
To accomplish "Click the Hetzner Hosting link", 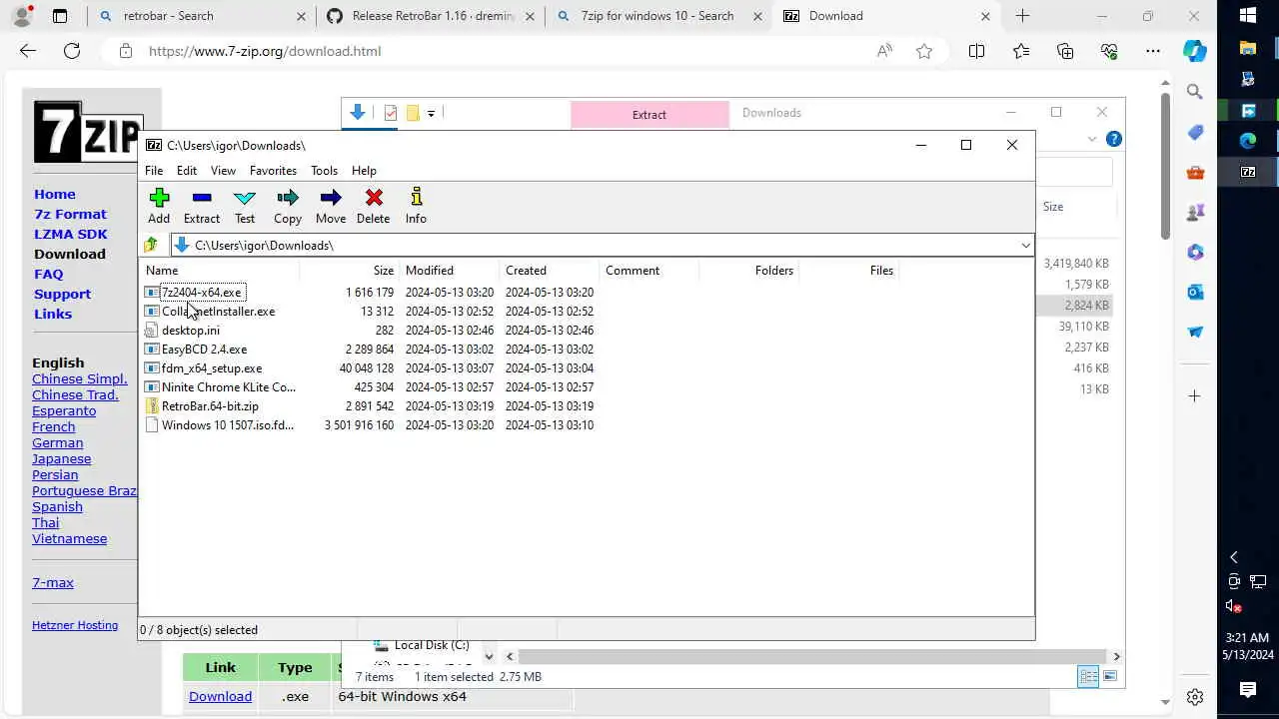I will 75,625.
